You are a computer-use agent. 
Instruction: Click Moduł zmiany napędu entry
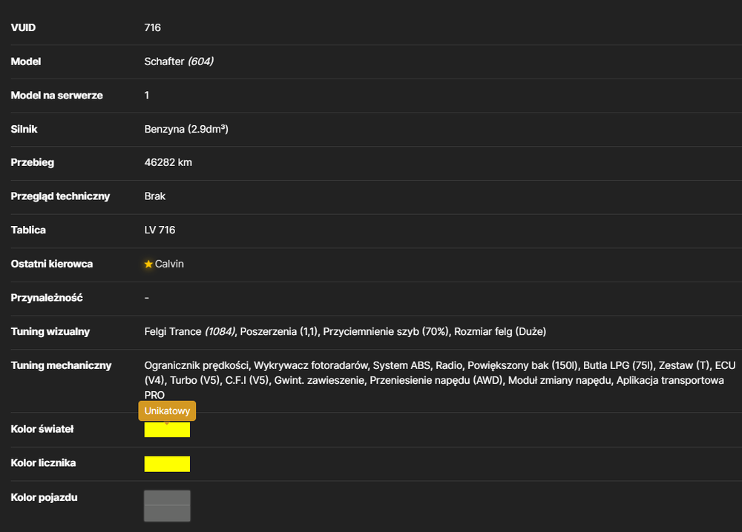[559, 380]
